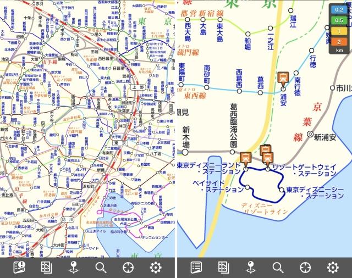Tap 南砂町 station on the right map
The width and height of the screenshot is (352, 278).
(207, 74)
